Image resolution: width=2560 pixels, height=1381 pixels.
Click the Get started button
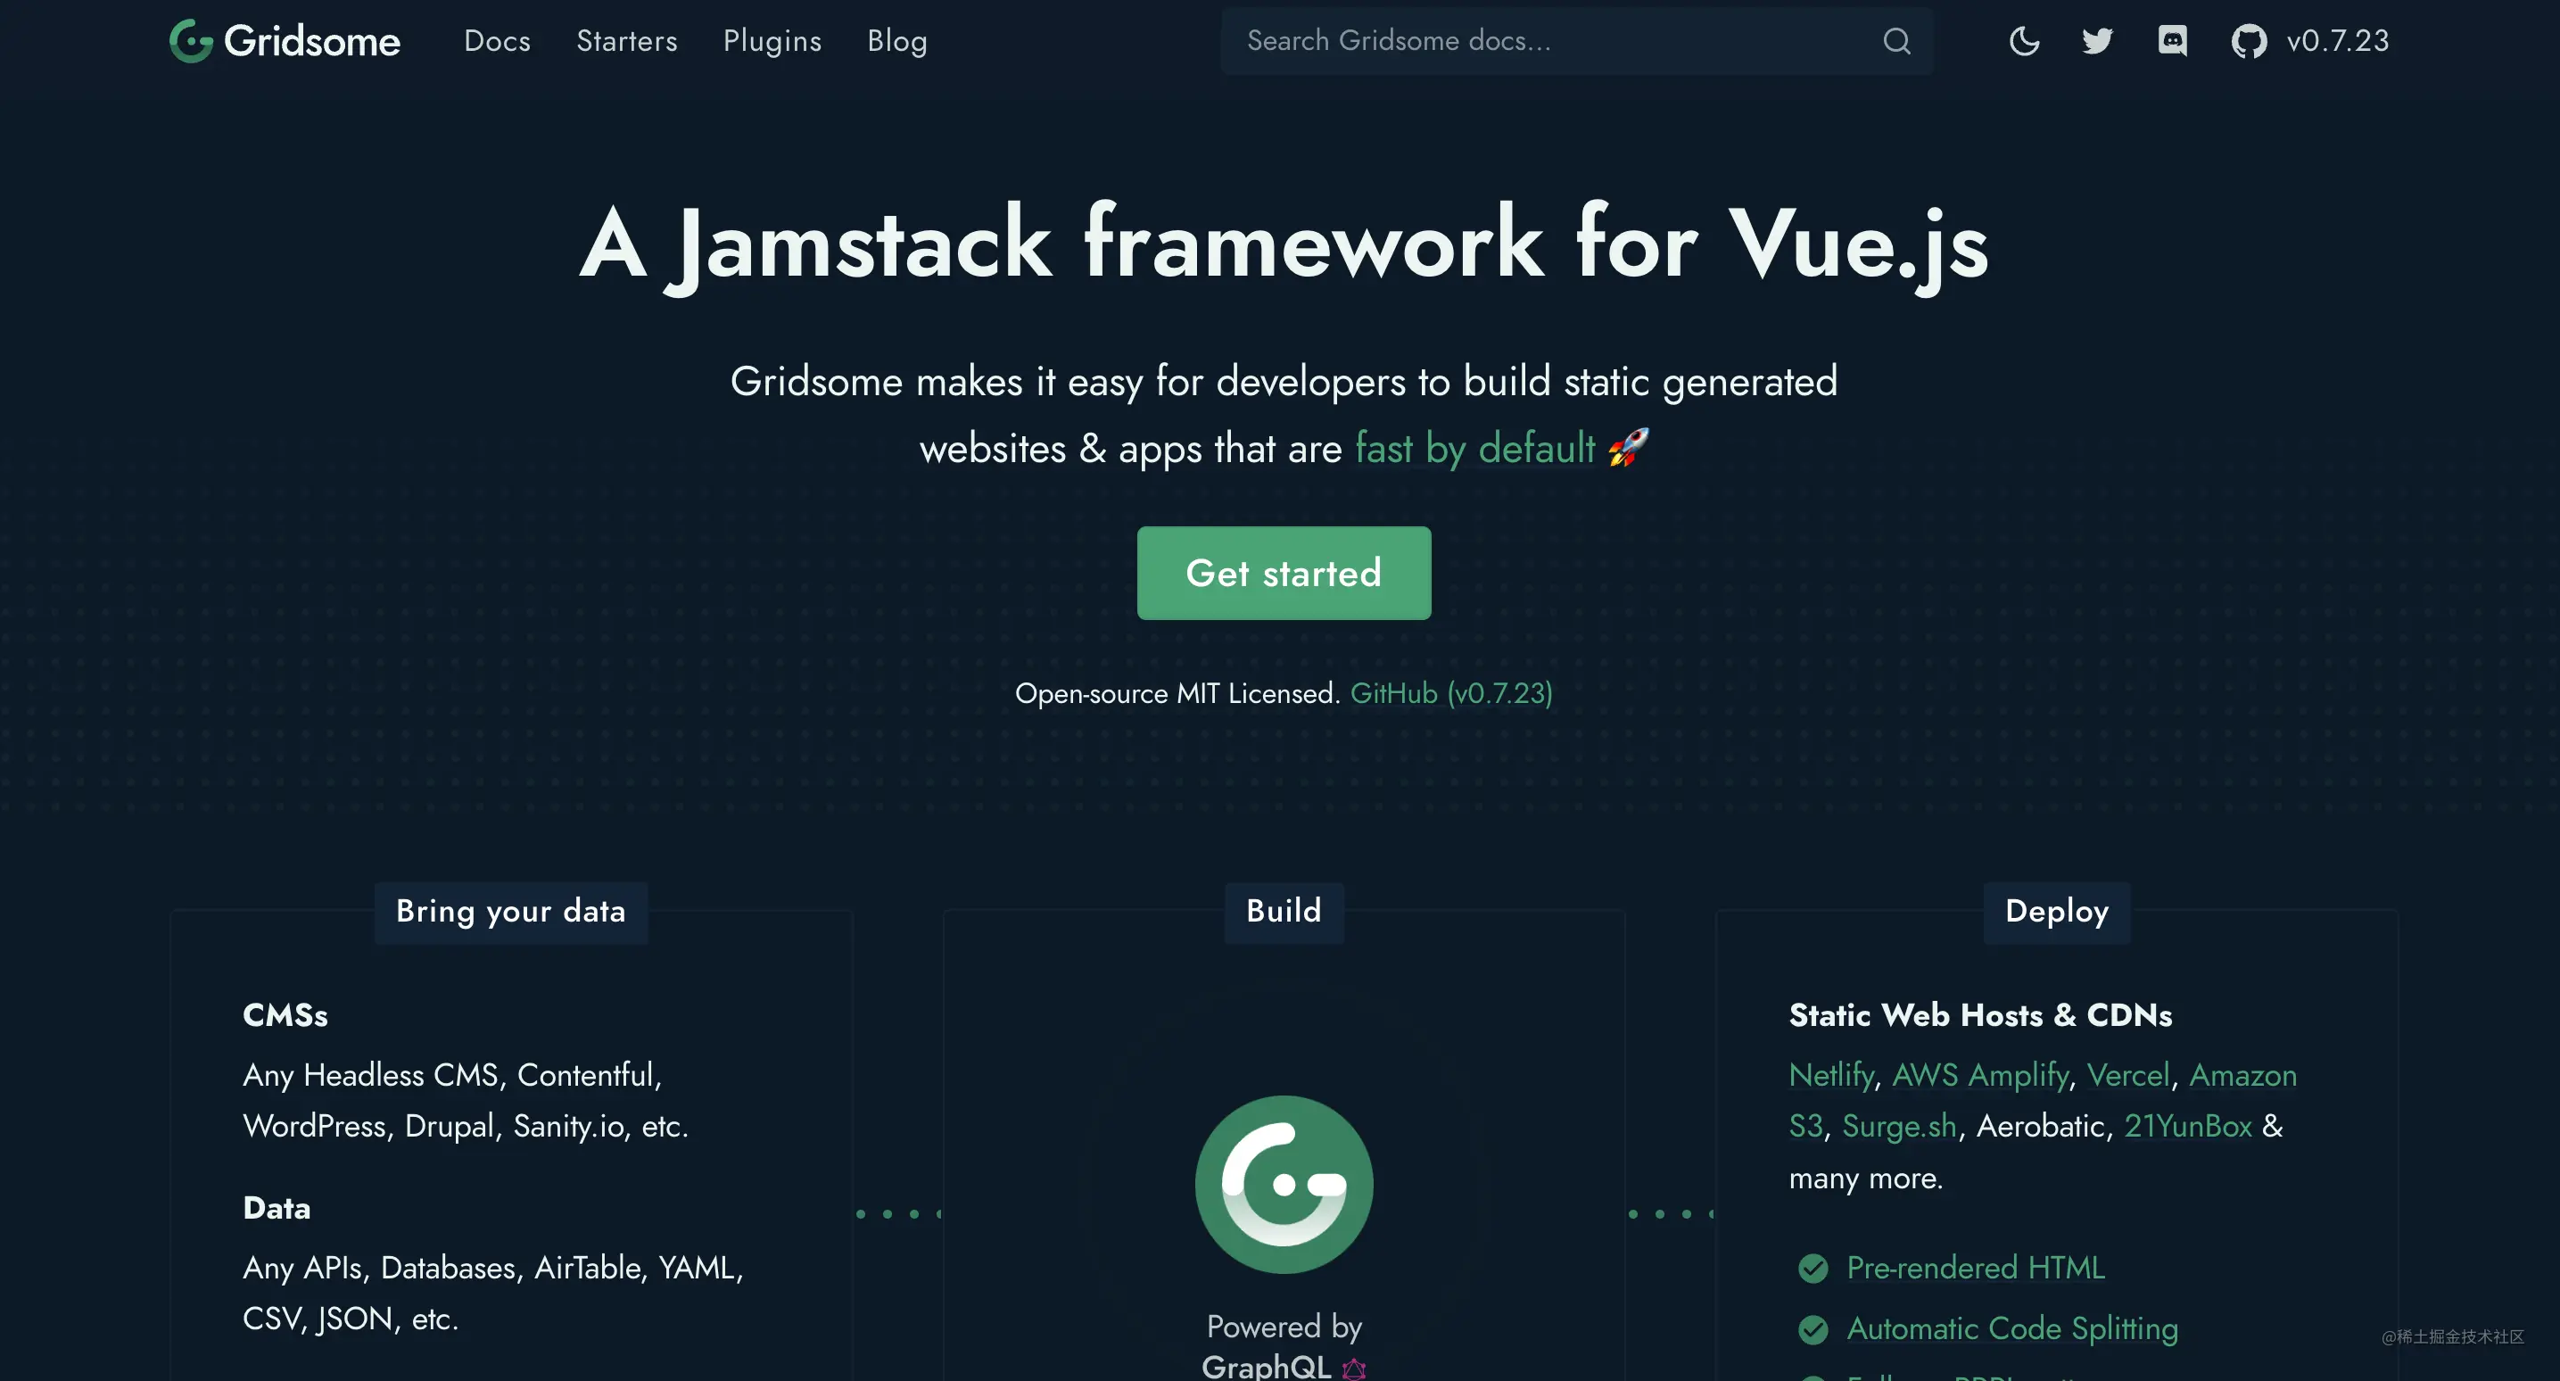tap(1284, 572)
